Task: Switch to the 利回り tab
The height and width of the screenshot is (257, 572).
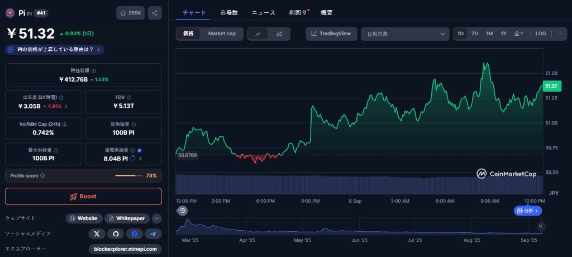Action: (x=298, y=13)
